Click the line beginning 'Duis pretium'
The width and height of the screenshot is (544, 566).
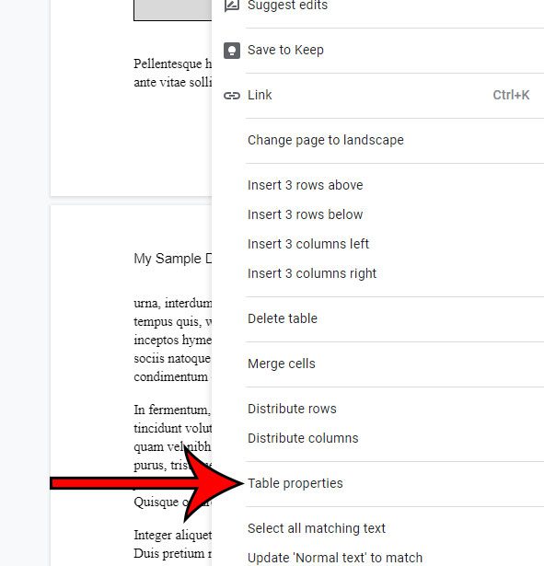click(172, 553)
